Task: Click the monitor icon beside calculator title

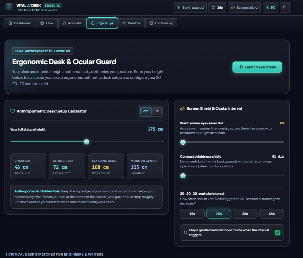Action: pyautogui.click(x=13, y=111)
